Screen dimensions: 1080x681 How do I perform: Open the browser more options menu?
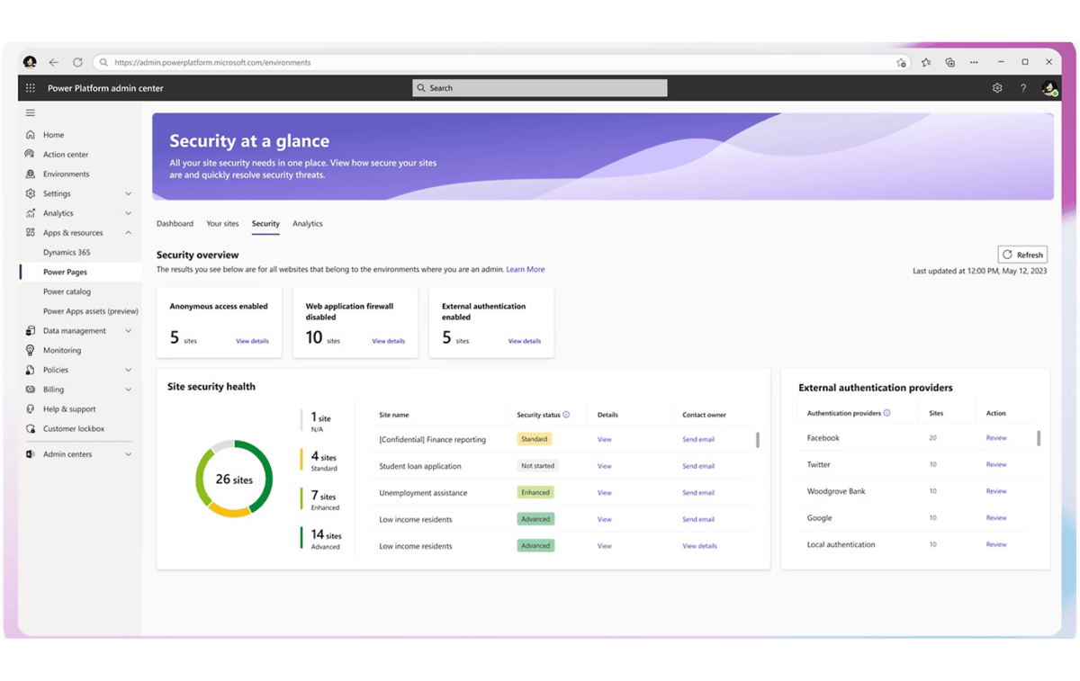coord(974,62)
